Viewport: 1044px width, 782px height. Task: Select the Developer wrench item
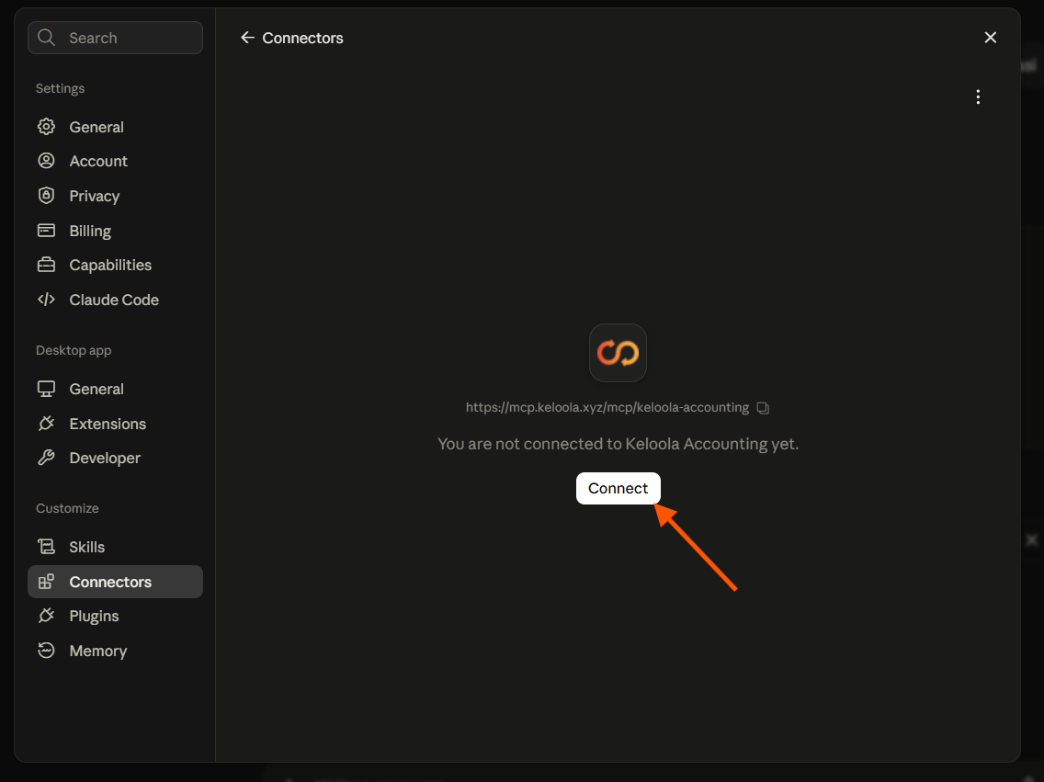pos(115,458)
